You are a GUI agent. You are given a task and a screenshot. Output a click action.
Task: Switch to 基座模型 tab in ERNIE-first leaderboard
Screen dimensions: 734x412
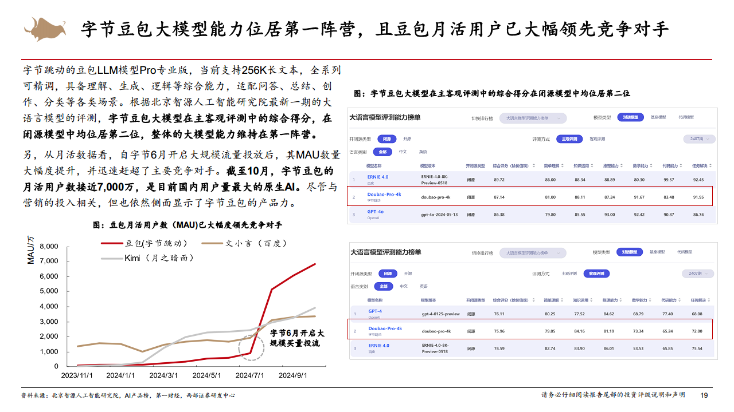click(658, 117)
